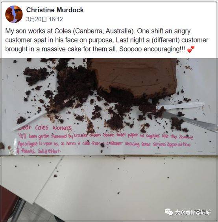Click the 大众点评悉尼站 watermark text

click(193, 213)
